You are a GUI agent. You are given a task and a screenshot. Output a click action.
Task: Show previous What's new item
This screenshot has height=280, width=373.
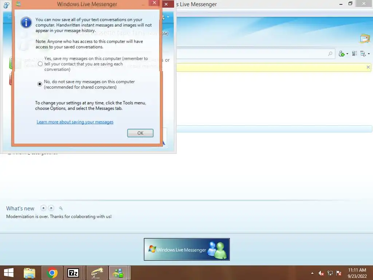[x=43, y=208]
